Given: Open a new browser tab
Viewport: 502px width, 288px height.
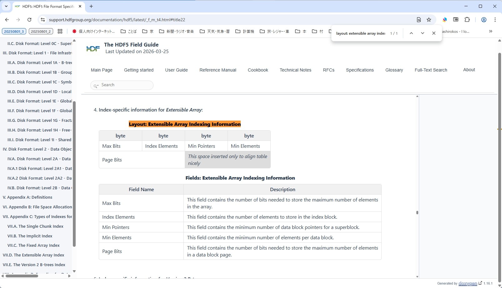Looking at the screenshot, I should (91, 6).
